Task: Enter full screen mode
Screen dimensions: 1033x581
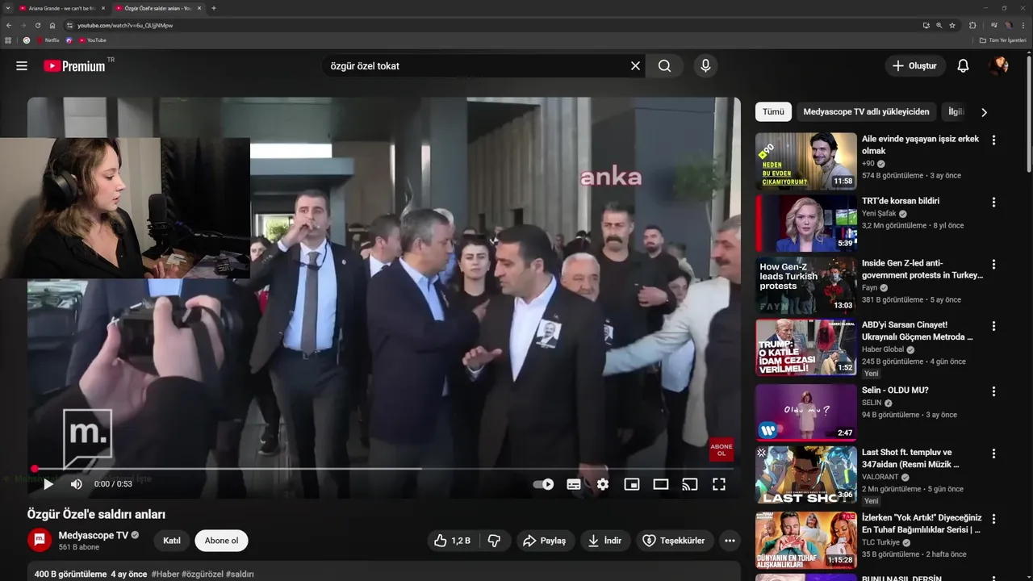Action: pyautogui.click(x=719, y=484)
